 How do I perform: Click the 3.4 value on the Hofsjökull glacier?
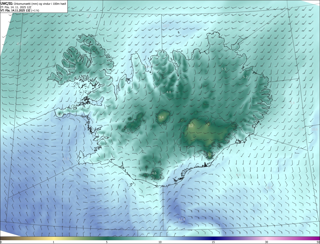pos(161,117)
